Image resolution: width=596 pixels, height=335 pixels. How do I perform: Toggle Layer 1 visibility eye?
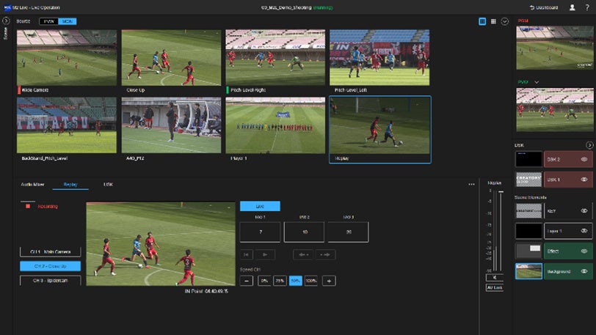[x=584, y=231]
